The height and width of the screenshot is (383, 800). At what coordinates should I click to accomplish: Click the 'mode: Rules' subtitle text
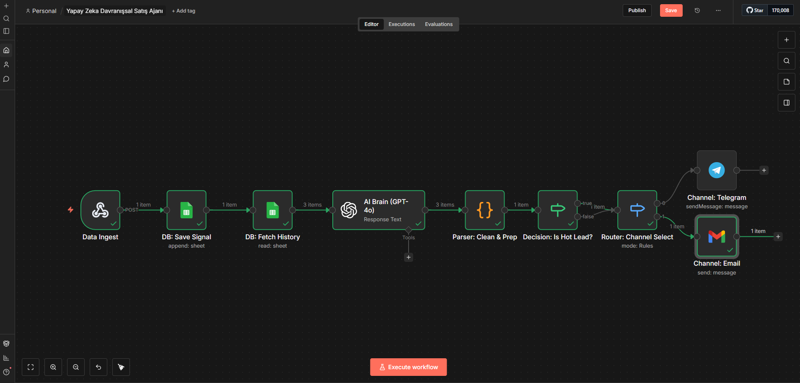637,246
